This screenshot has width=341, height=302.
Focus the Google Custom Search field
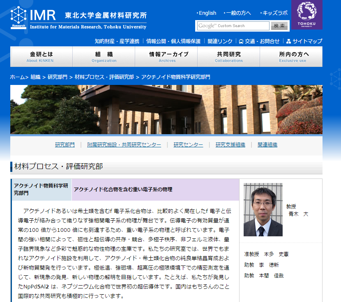pos(233,26)
